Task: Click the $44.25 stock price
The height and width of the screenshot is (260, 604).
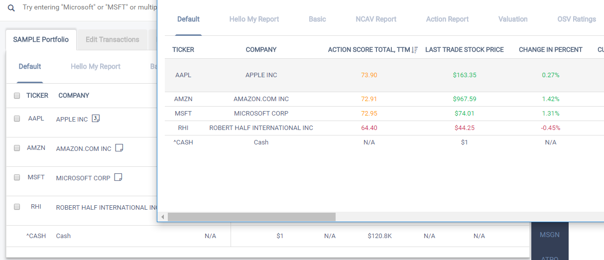Action: point(465,128)
